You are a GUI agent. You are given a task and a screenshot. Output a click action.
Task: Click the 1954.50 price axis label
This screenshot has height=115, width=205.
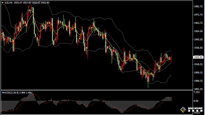tap(198, 31)
